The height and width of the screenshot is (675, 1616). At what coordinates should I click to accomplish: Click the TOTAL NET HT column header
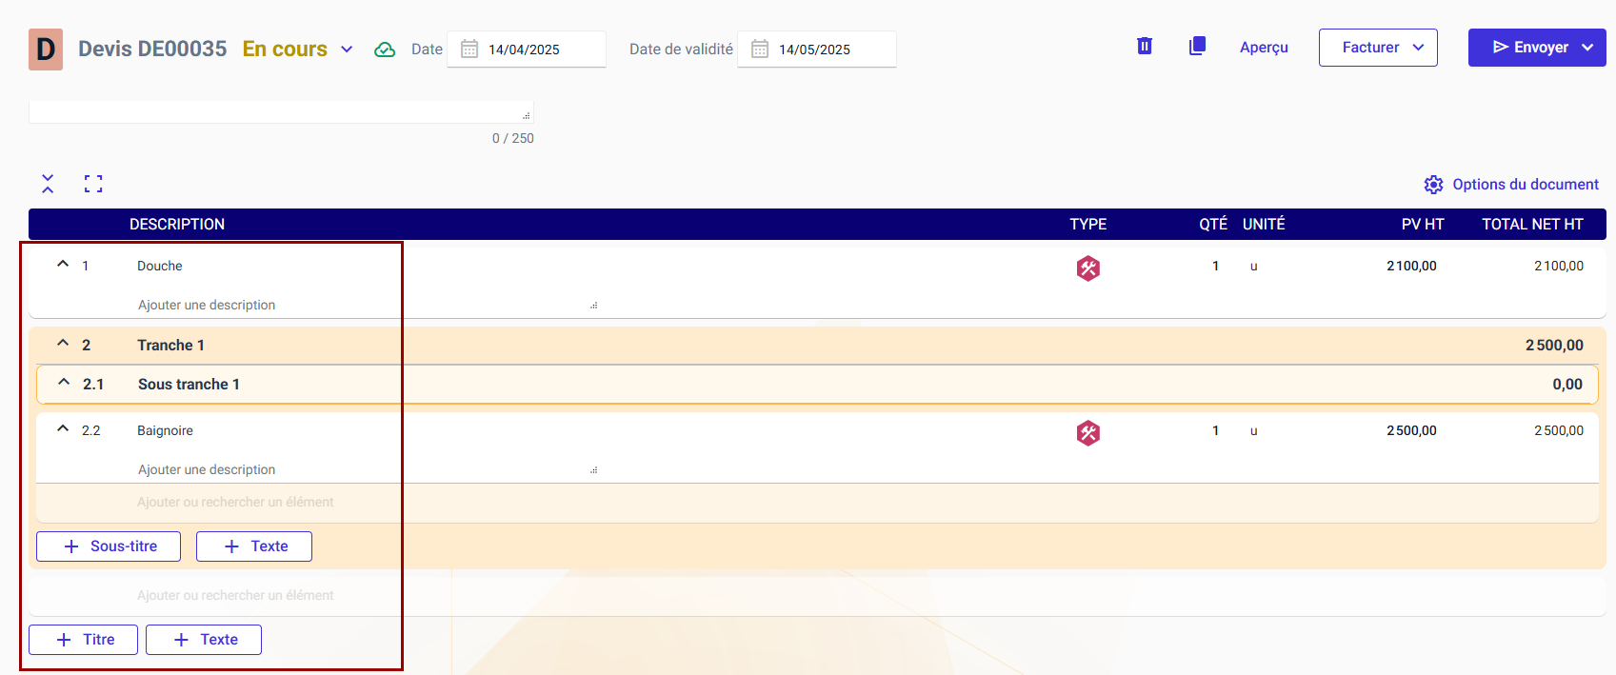click(x=1532, y=224)
